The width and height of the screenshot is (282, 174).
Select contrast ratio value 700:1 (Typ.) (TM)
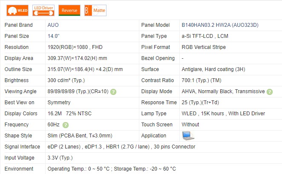(201, 80)
